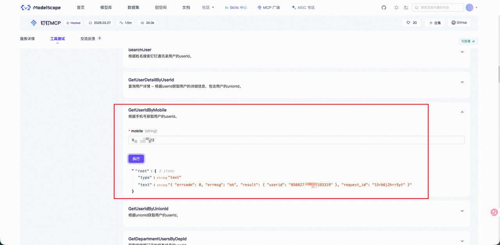The image size is (500, 245).
Task: Click the GetUserIdByMobile title text
Action: click(x=147, y=110)
